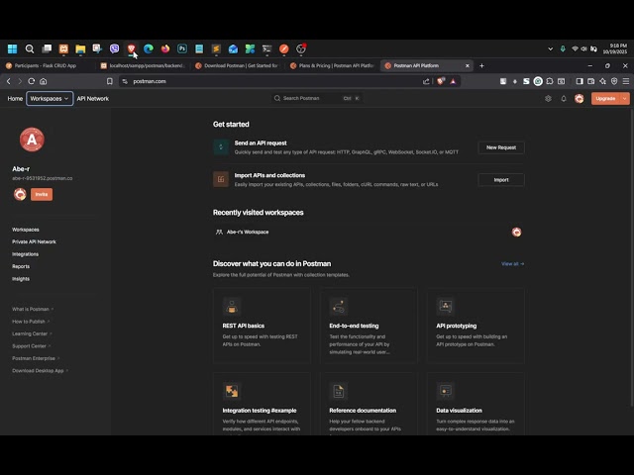The width and height of the screenshot is (634, 475).
Task: Click REST API basics template icon
Action: (x=232, y=307)
